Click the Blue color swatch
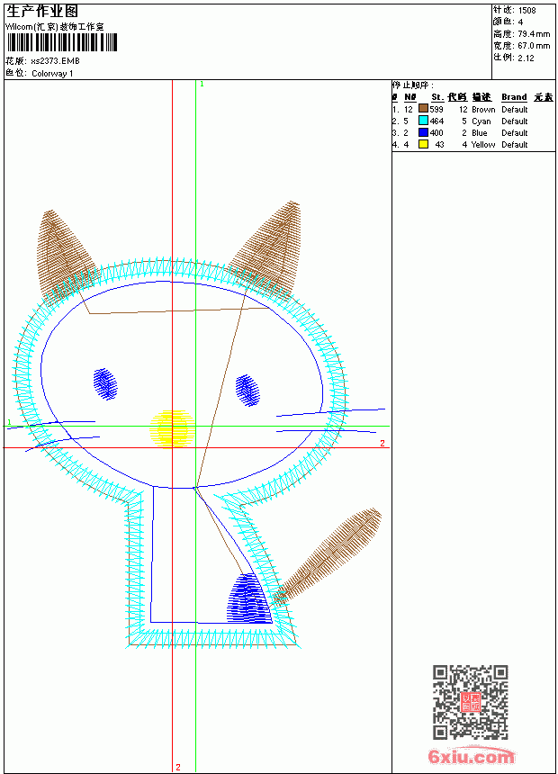 tap(423, 132)
